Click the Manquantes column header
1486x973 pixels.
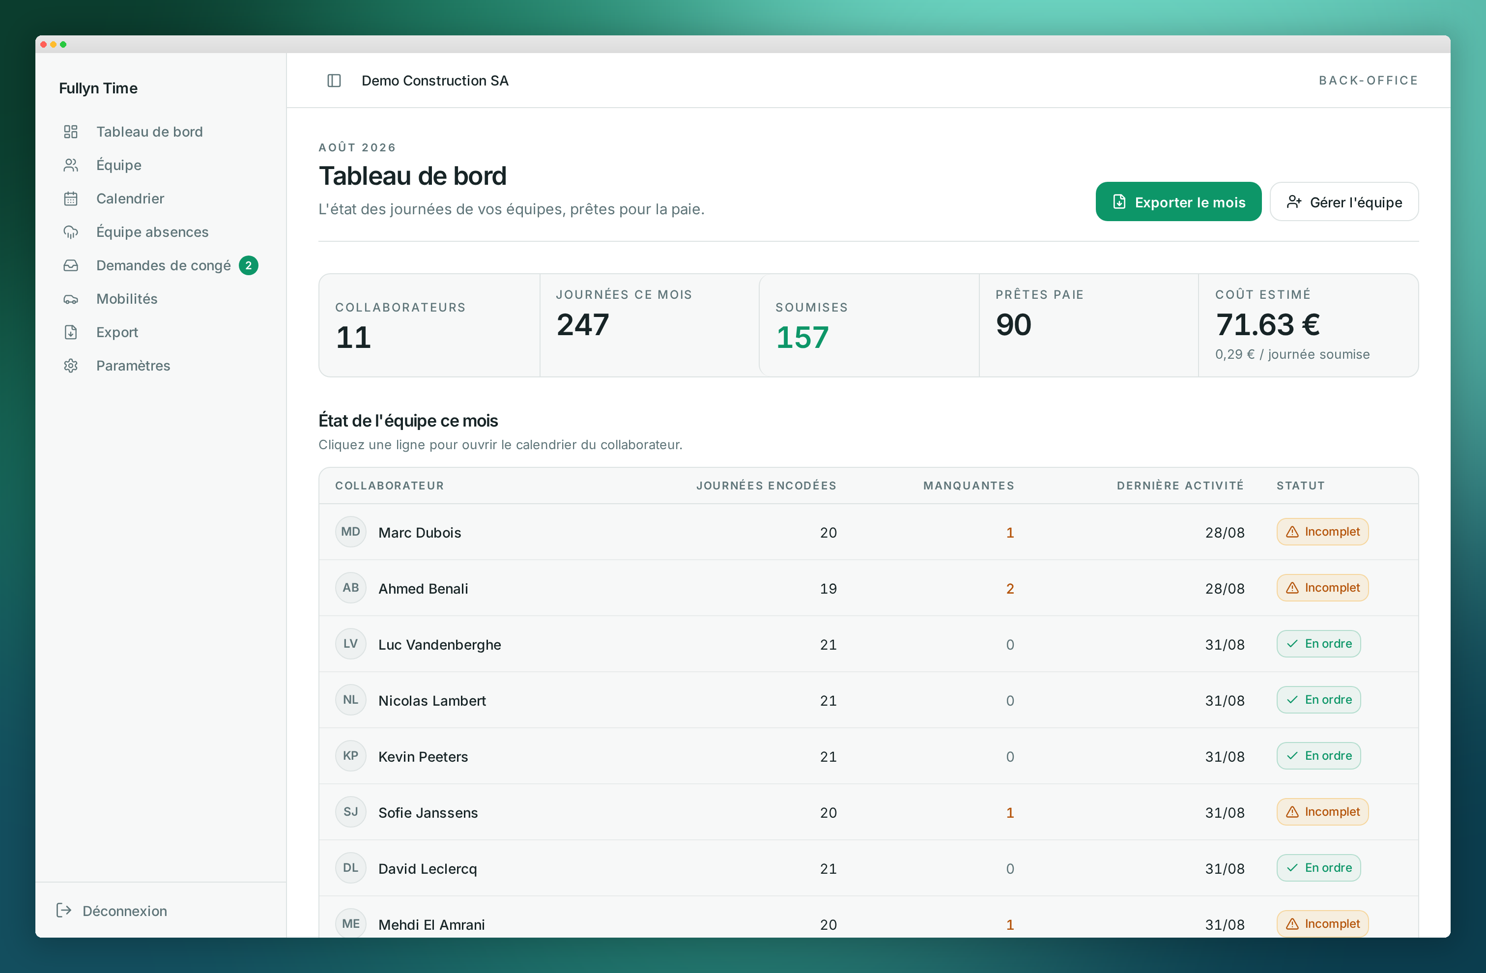[969, 486]
